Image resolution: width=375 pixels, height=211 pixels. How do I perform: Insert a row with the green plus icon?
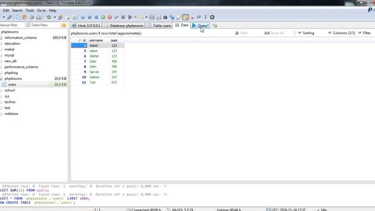coord(103,17)
